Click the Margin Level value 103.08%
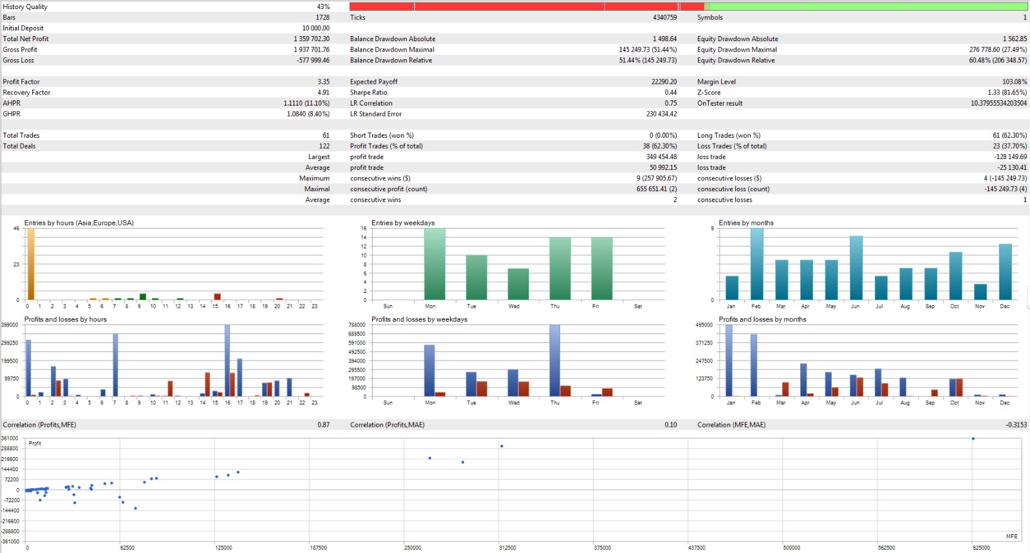 pyautogui.click(x=1015, y=82)
